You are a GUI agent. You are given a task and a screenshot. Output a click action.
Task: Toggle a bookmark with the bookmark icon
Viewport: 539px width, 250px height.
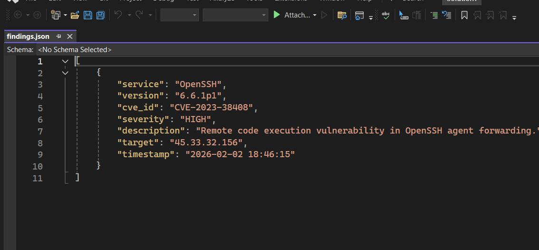(464, 15)
